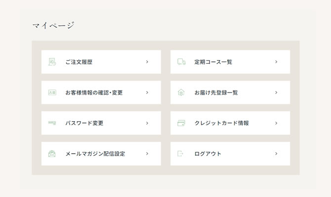Expand chevron beside パスワード変更
Image resolution: width=331 pixels, height=197 pixels.
(x=147, y=123)
